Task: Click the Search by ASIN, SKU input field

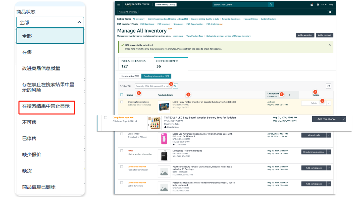Action: pyautogui.click(x=153, y=86)
